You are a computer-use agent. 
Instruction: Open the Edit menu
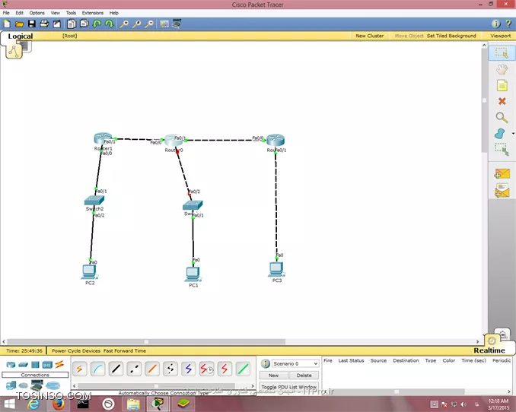(20, 13)
